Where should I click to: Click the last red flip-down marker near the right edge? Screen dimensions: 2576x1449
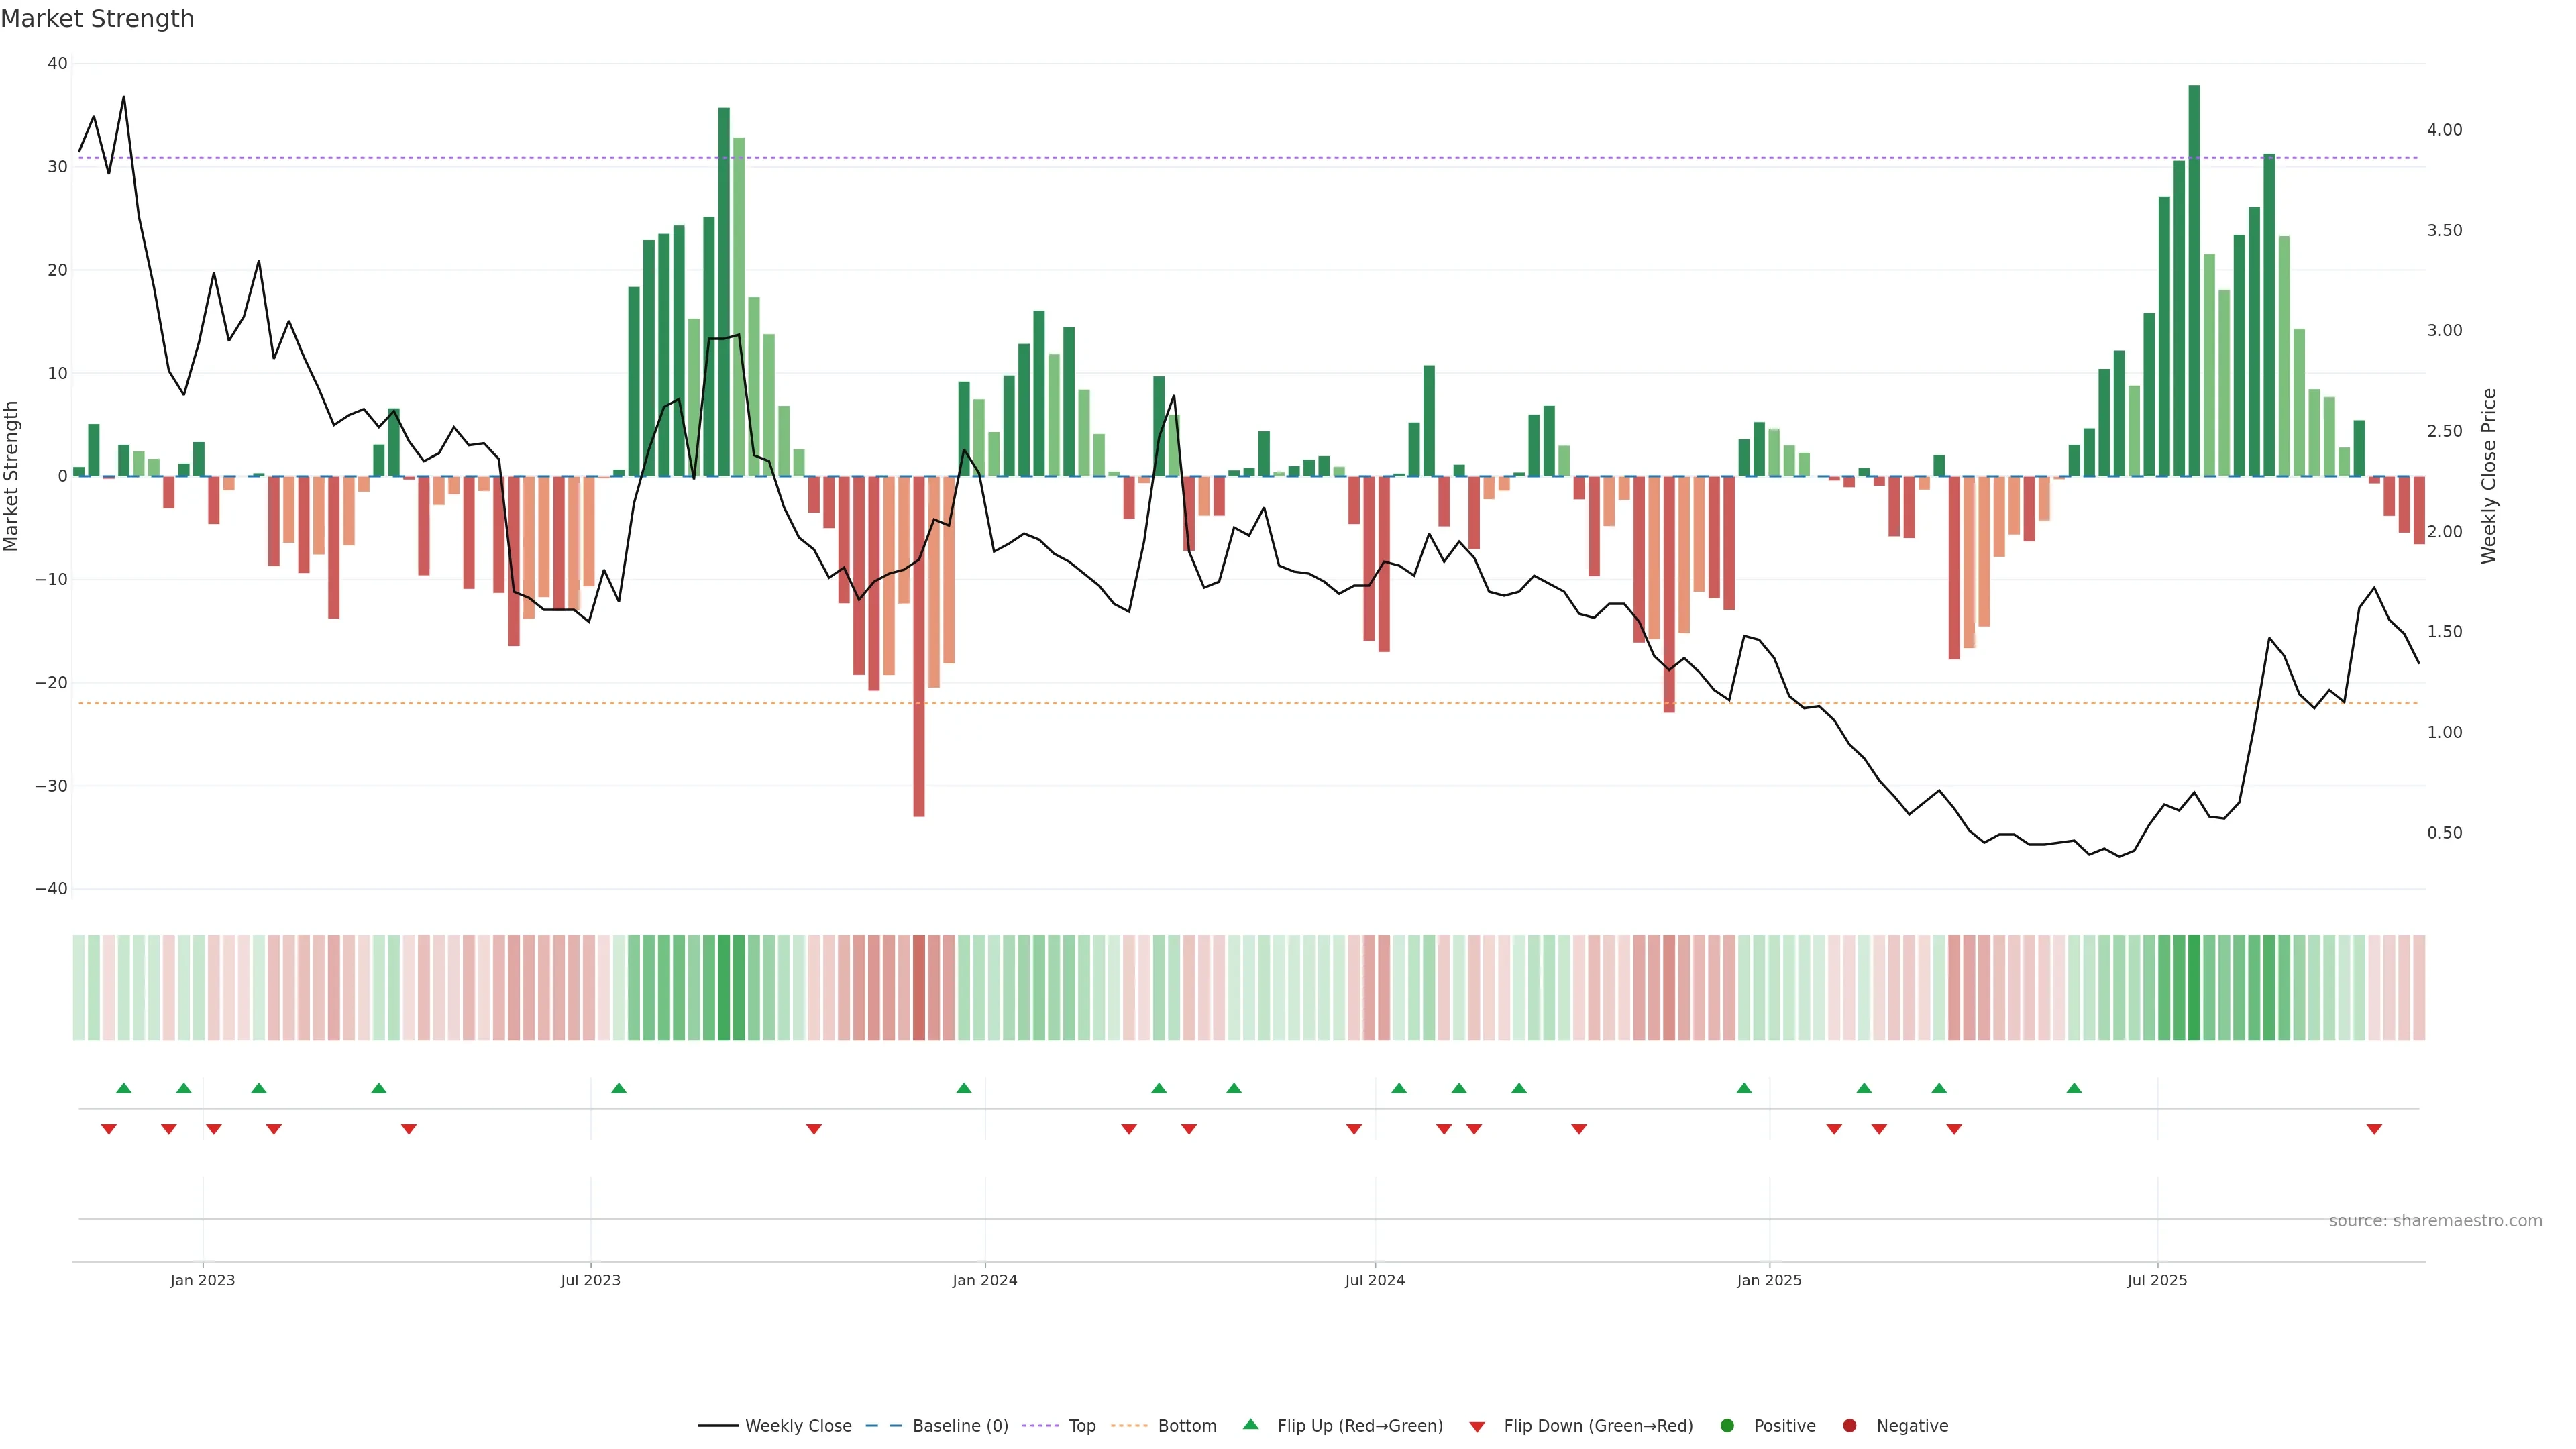tap(2374, 1129)
